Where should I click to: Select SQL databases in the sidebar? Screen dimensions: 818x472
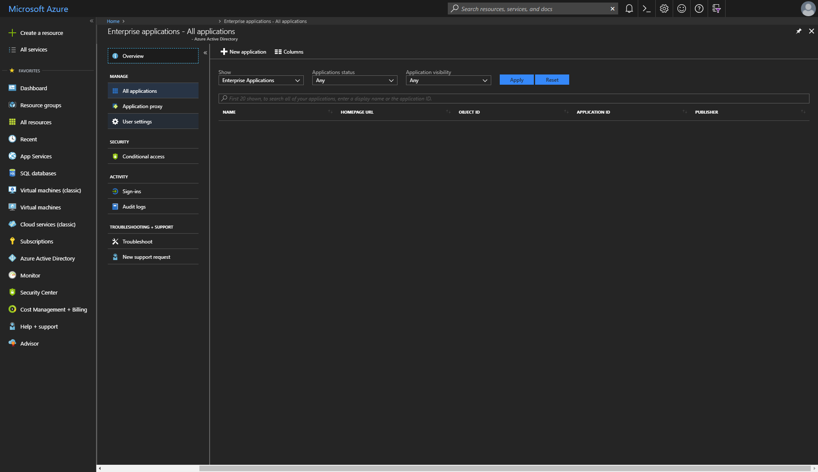coord(38,173)
